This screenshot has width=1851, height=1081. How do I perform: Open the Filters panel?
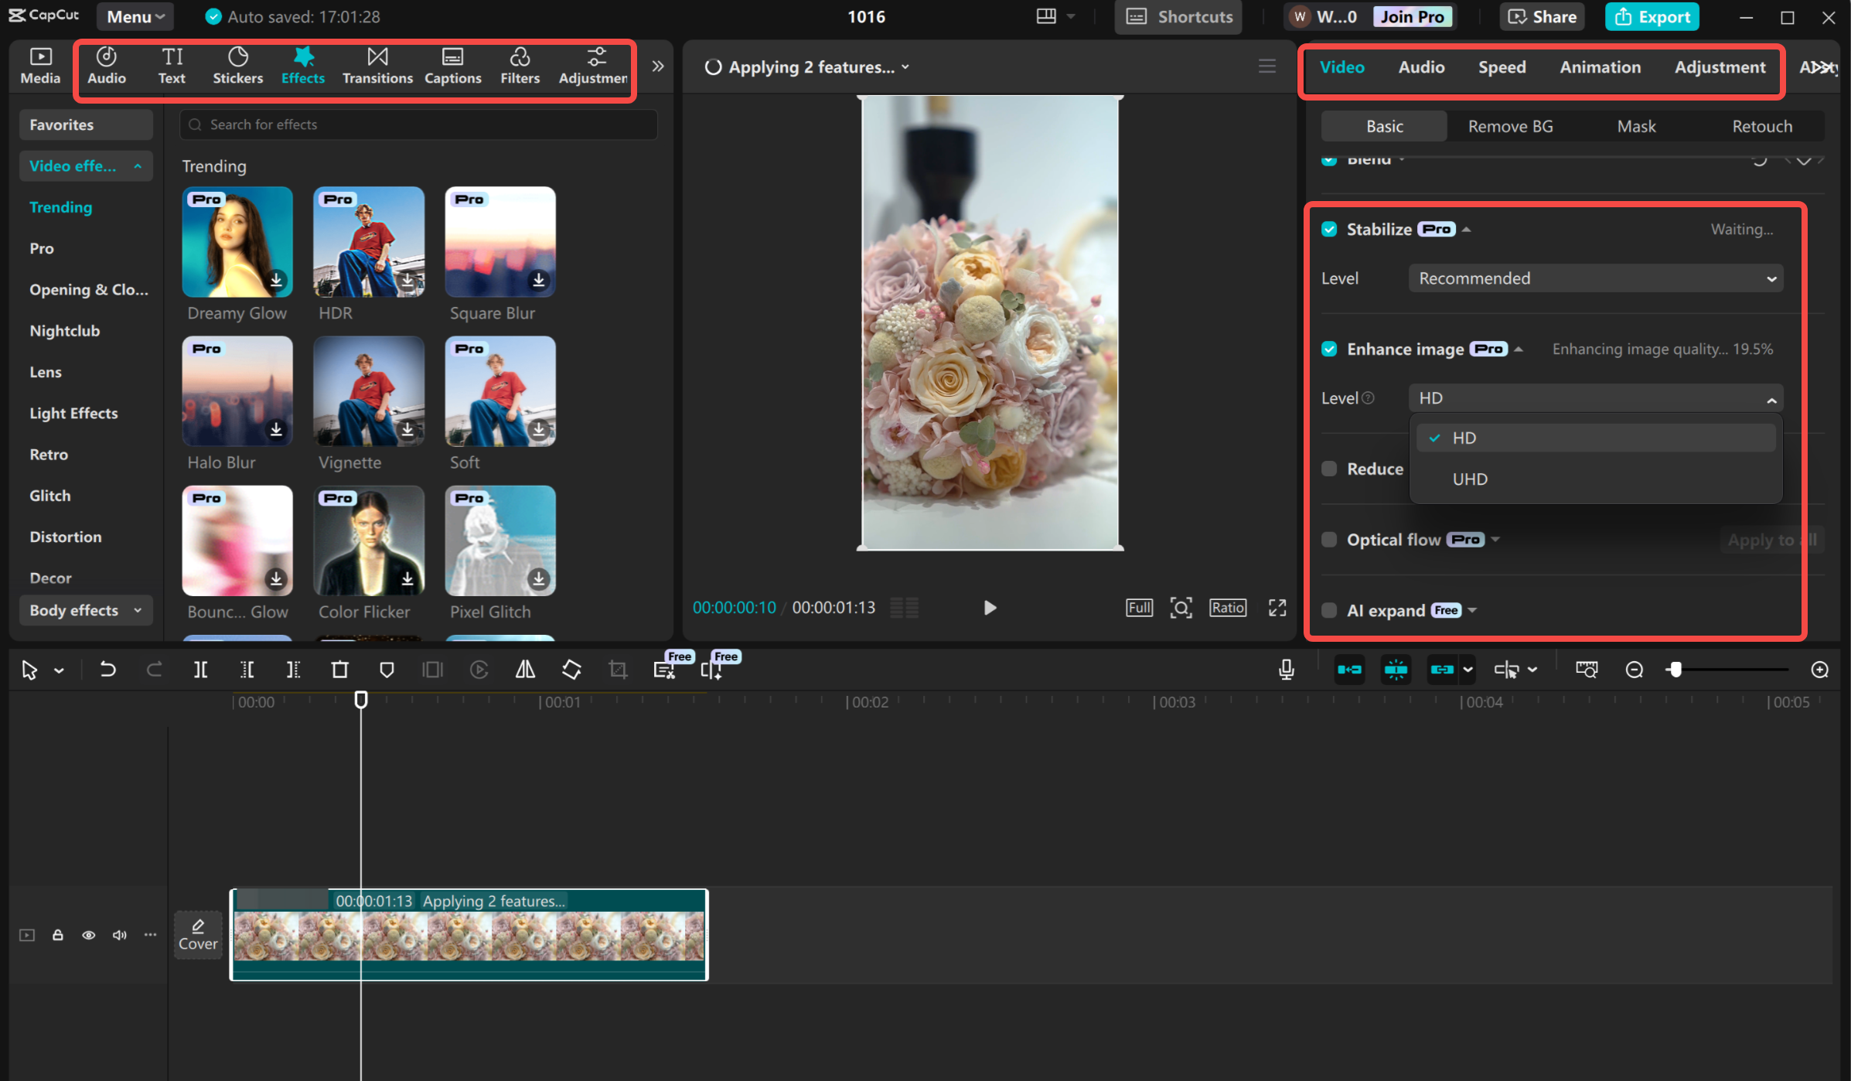(x=520, y=65)
